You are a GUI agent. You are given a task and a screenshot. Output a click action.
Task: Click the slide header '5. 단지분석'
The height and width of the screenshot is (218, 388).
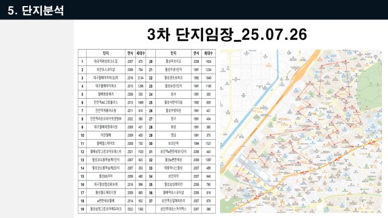(x=36, y=10)
